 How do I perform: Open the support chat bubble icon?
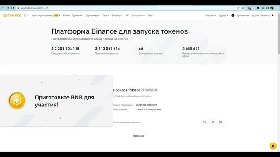273,146
